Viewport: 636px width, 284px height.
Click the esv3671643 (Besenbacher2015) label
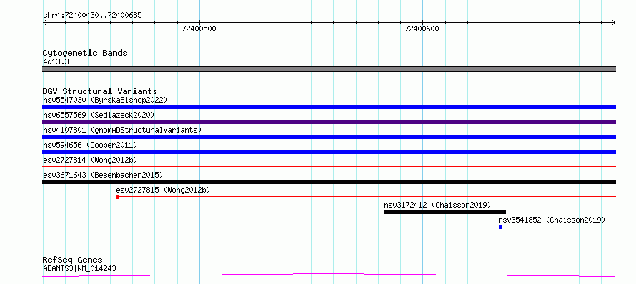103,175
